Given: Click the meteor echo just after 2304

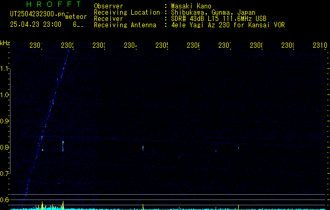Looking at the screenshot, I should click(x=143, y=148).
